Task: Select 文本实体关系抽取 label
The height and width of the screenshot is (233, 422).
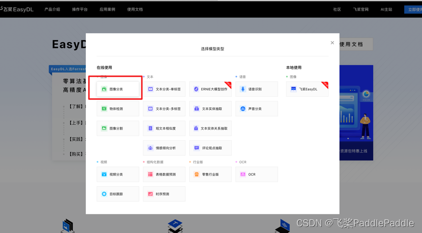Action: click(214, 129)
